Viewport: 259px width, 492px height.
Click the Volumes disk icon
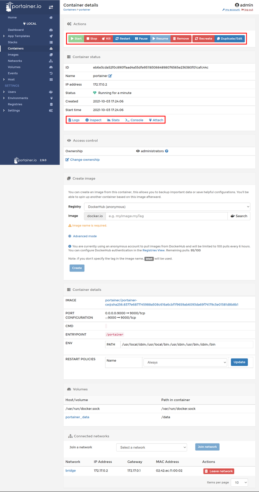51,67
